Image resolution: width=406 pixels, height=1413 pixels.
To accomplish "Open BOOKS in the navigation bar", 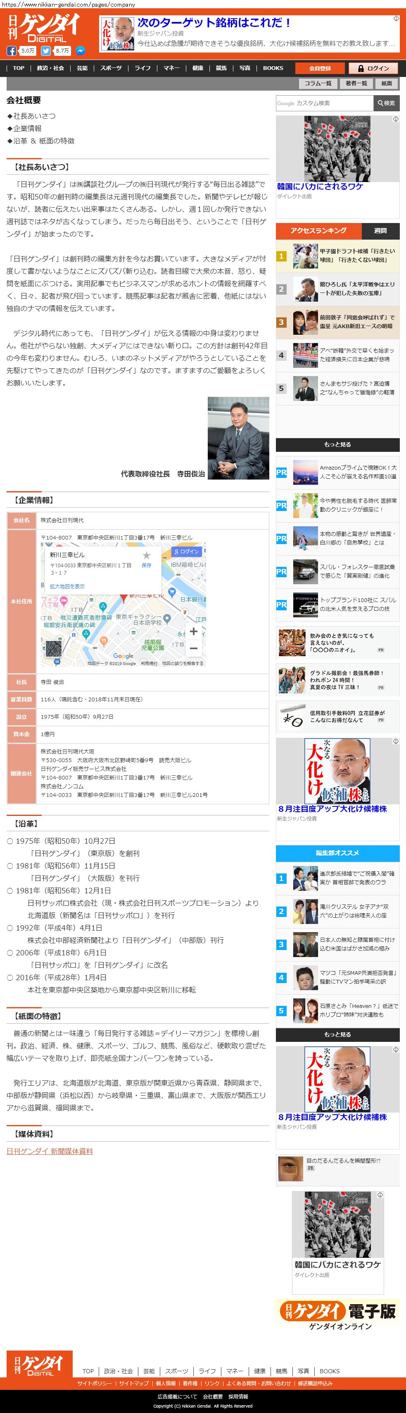I will [273, 68].
